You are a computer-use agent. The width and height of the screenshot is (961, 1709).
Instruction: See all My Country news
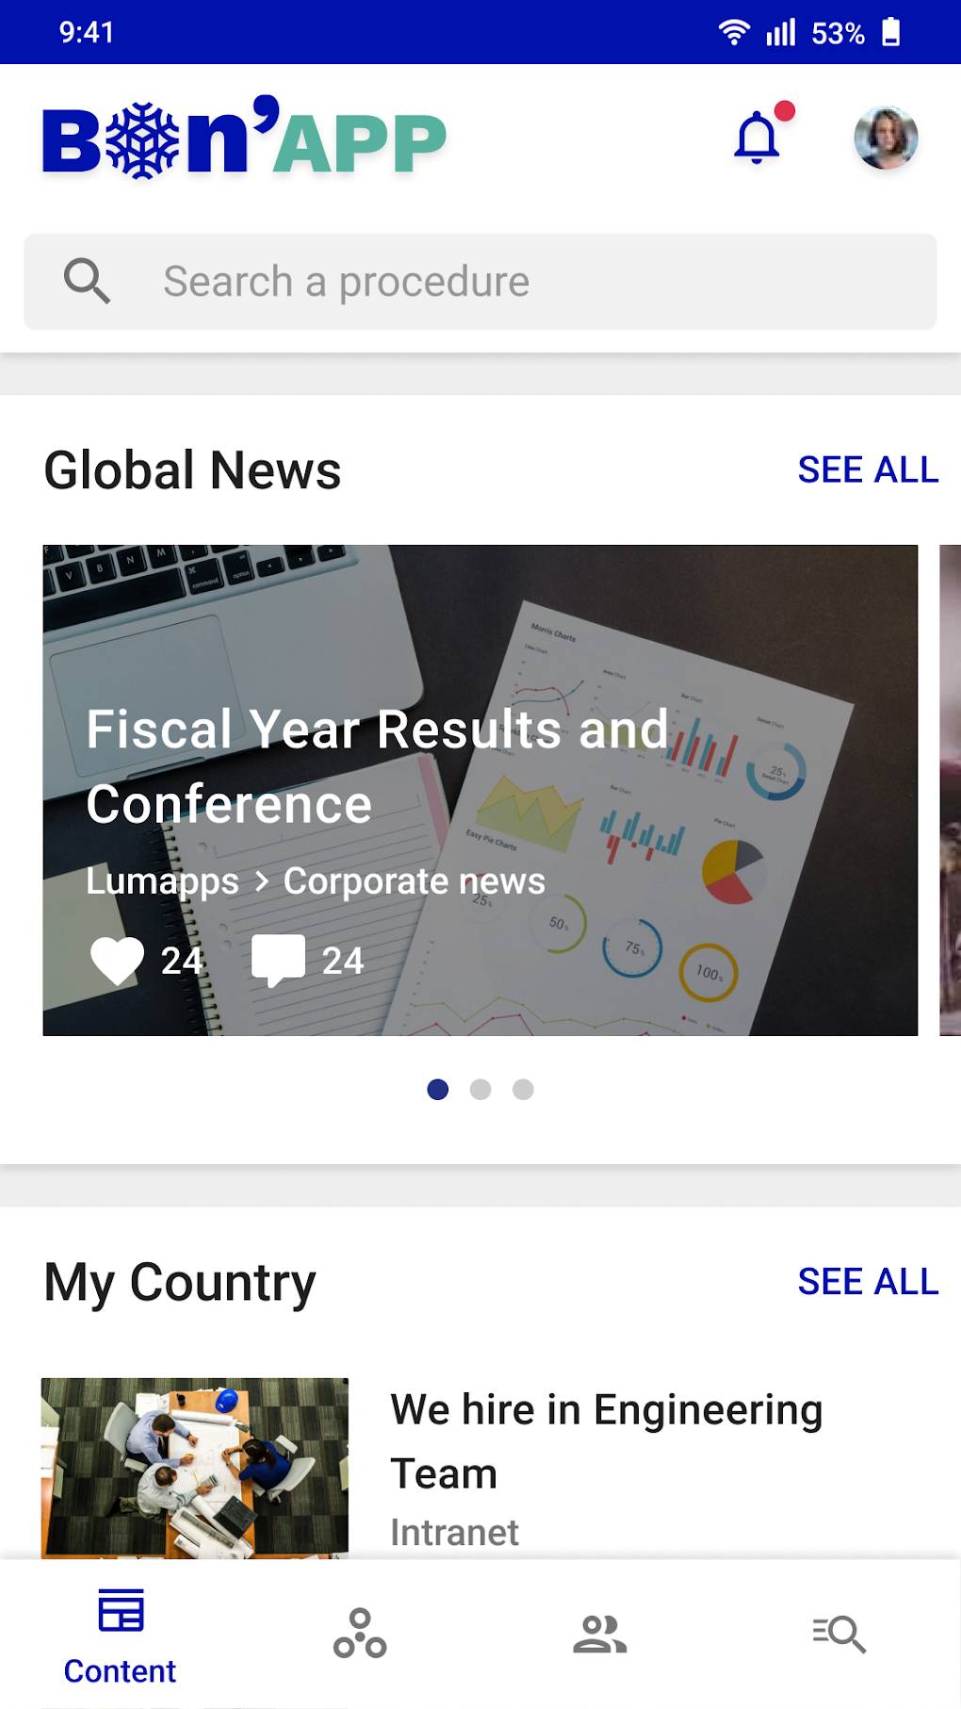pos(868,1282)
